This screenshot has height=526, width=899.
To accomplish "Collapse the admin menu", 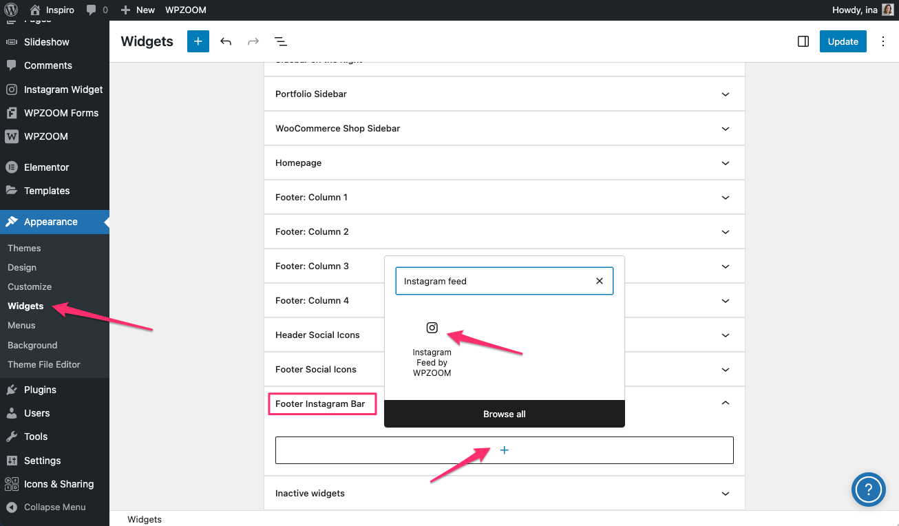I will pos(54,507).
